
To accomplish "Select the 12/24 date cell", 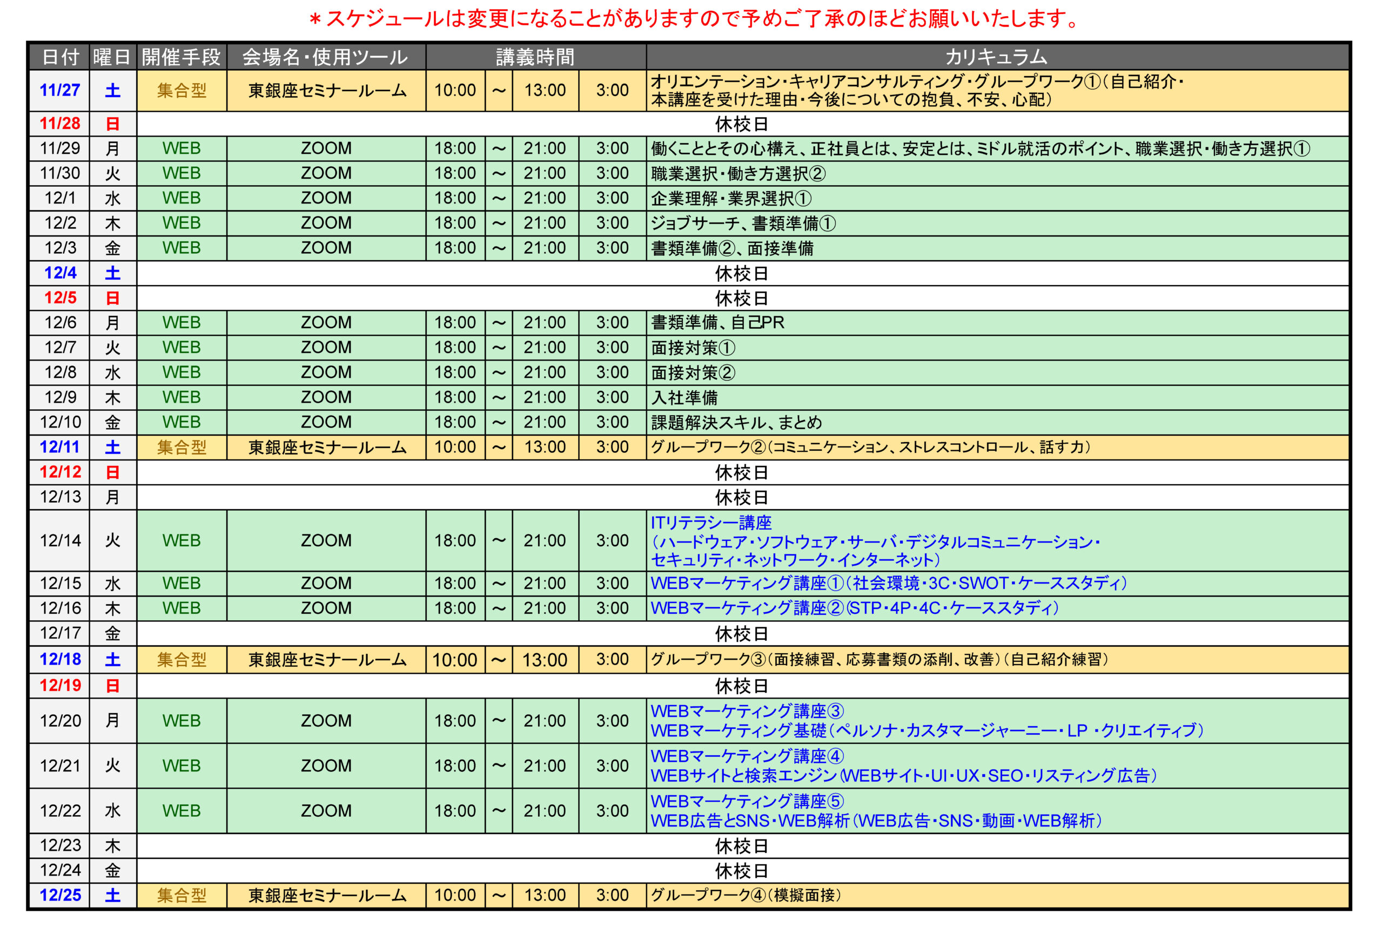I will [59, 871].
